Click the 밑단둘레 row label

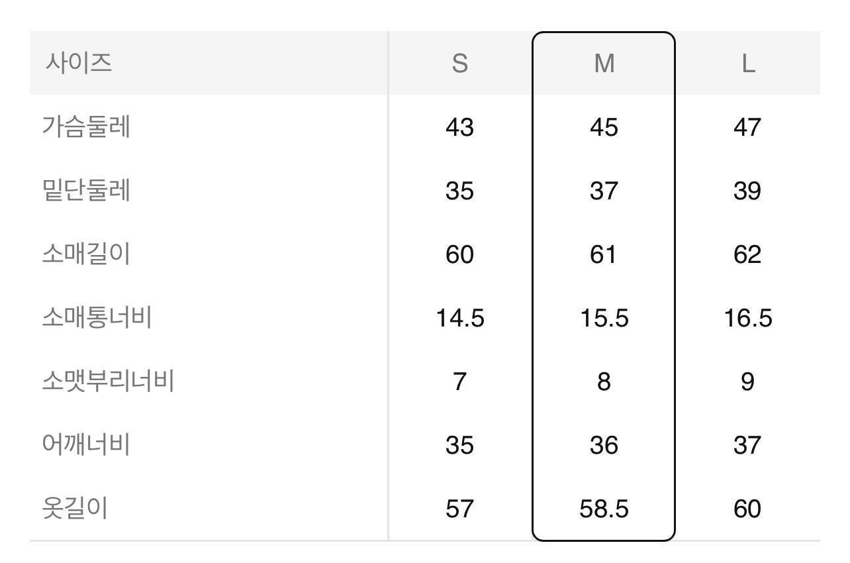[x=86, y=190]
